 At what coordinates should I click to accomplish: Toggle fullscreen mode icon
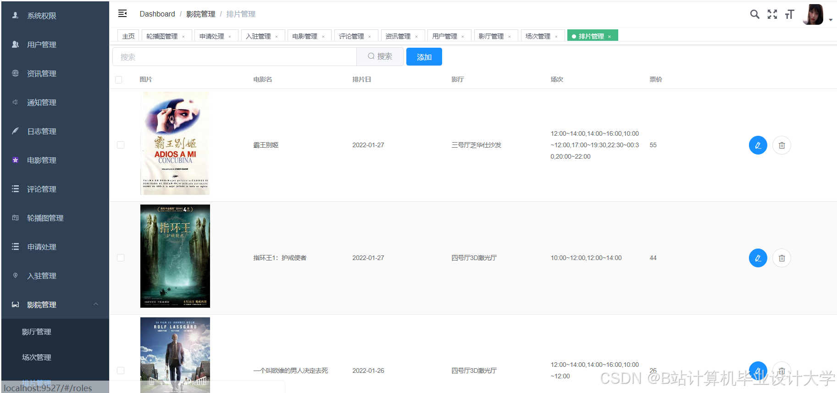pos(772,14)
